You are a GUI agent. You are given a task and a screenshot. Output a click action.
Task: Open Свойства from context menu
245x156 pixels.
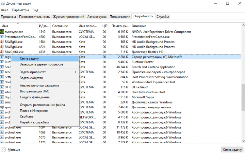(x=45, y=116)
